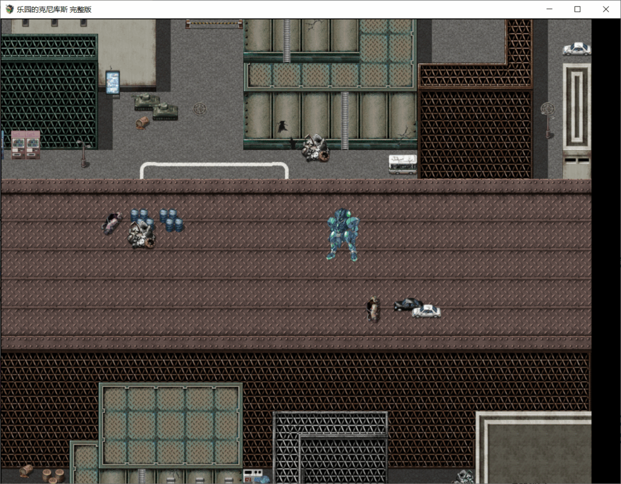Click the right cluster of blue barrels

[x=171, y=220]
